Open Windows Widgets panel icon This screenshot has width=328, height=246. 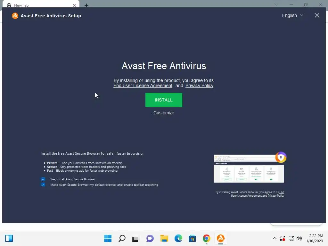[x=9, y=238]
